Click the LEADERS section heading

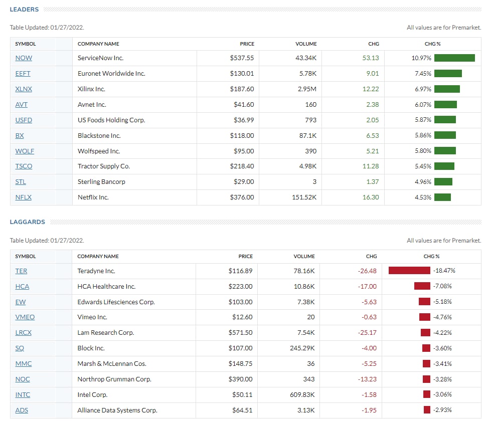point(25,10)
